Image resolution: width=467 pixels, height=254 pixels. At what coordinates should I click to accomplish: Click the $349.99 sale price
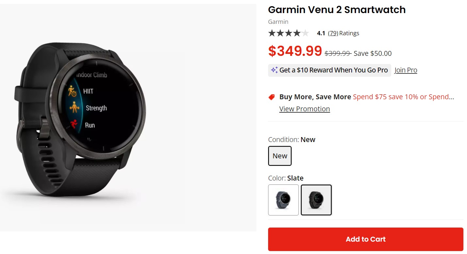295,51
